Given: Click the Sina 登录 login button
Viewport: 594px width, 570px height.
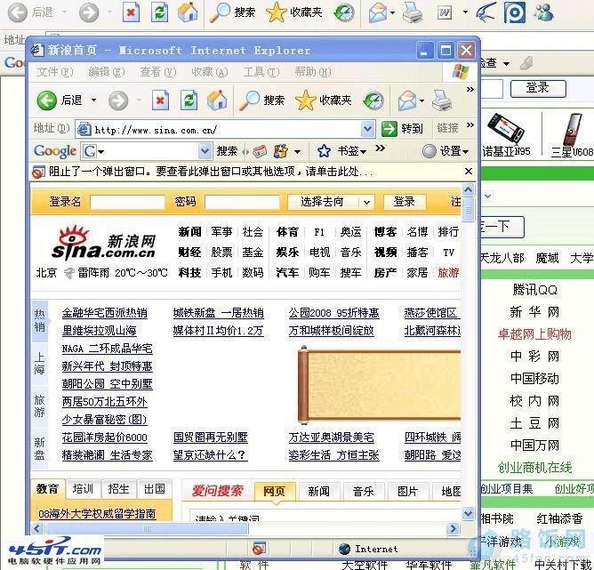Looking at the screenshot, I should coord(405,202).
